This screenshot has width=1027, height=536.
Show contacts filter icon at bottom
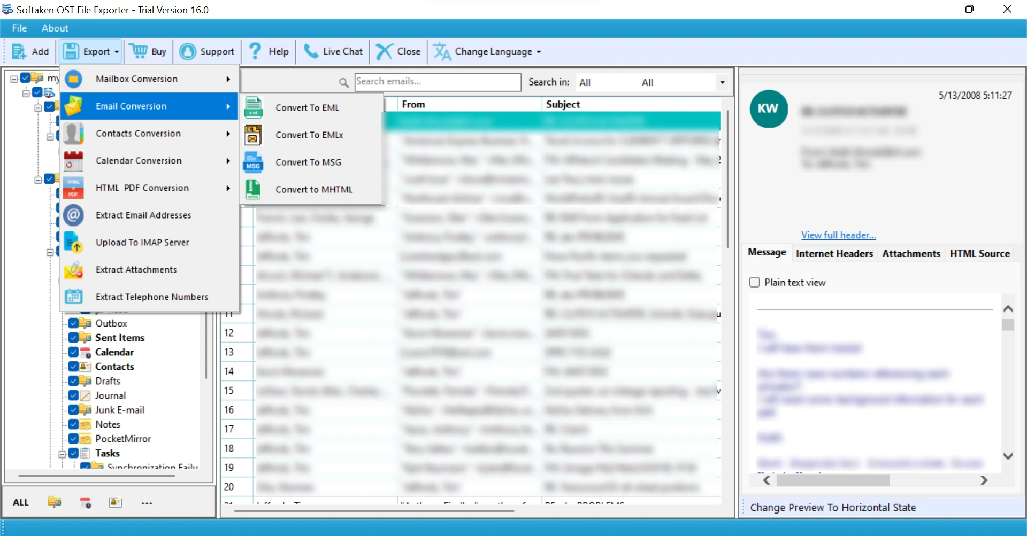pyautogui.click(x=116, y=502)
